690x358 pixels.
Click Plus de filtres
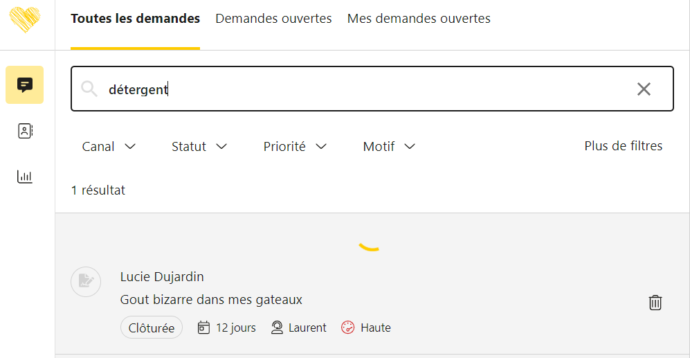click(623, 145)
